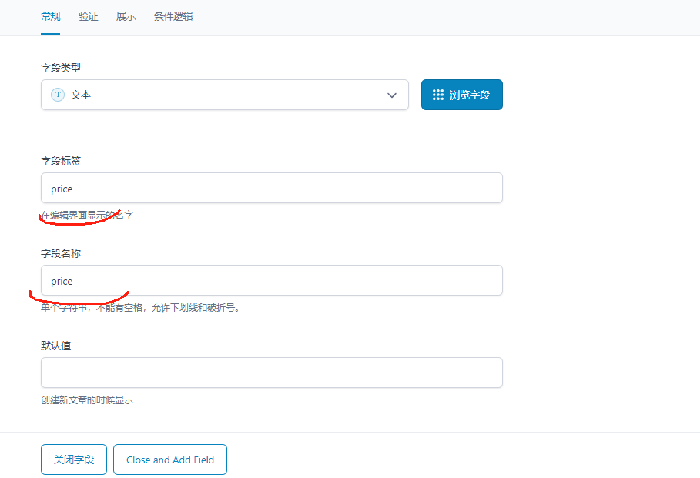Open the 条件逻辑 tab
This screenshot has height=478, width=700.
click(x=173, y=16)
